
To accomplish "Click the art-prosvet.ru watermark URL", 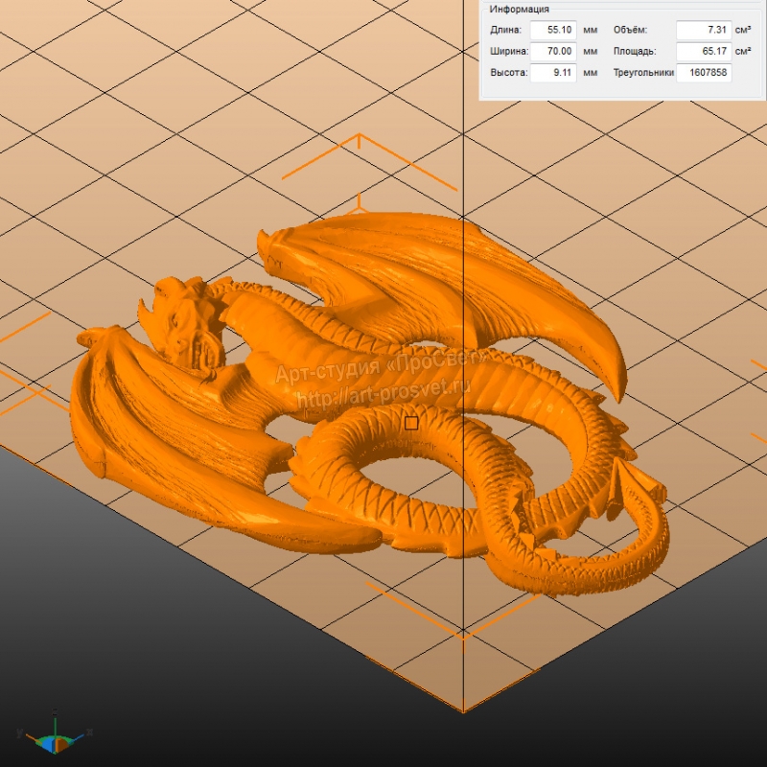I will 381,397.
